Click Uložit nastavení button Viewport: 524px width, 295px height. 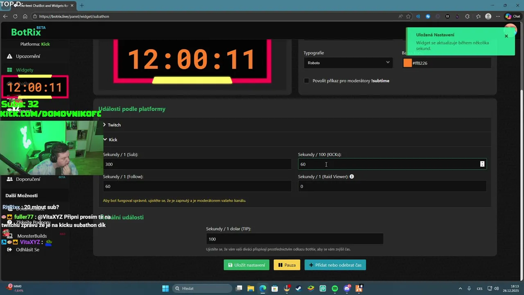click(246, 265)
